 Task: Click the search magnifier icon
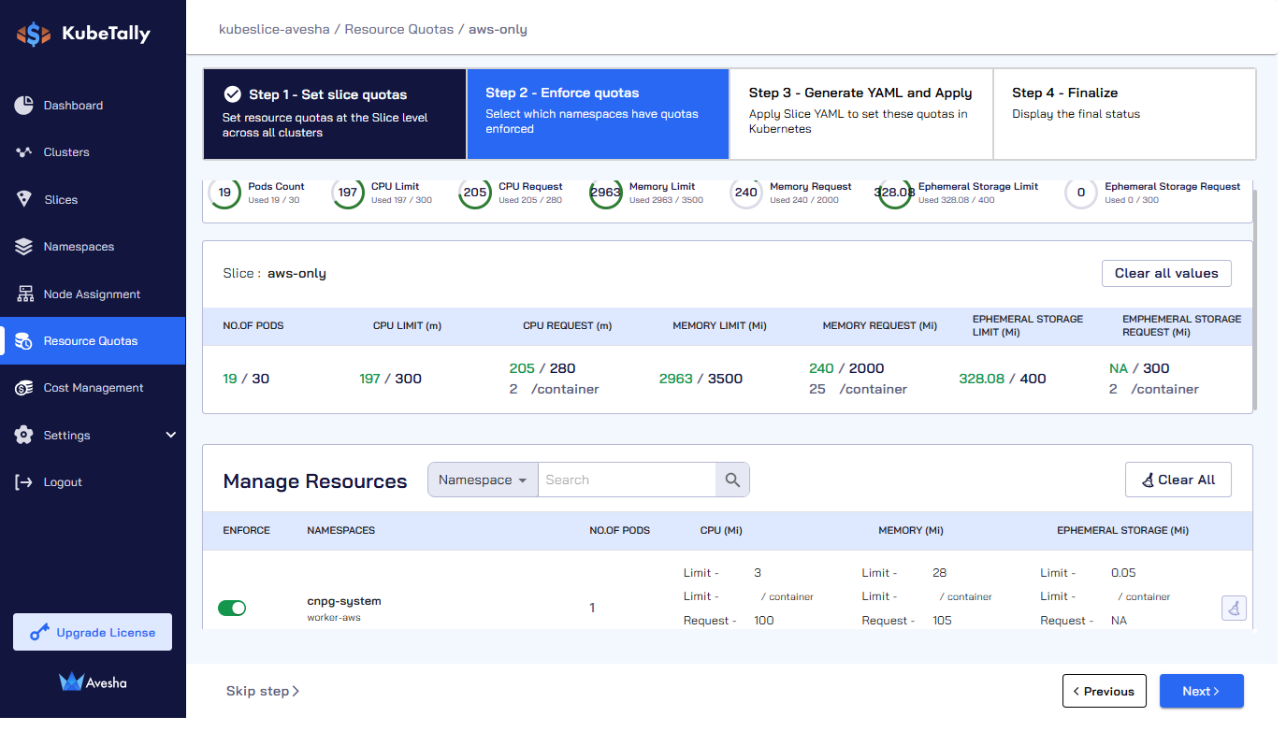click(x=732, y=480)
